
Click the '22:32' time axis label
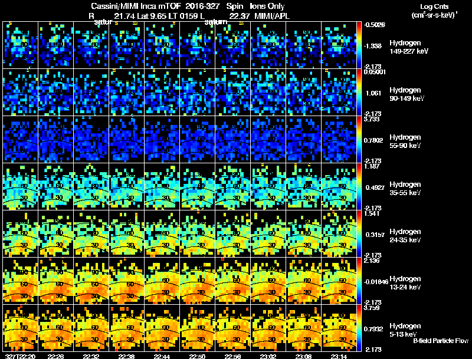(91, 357)
